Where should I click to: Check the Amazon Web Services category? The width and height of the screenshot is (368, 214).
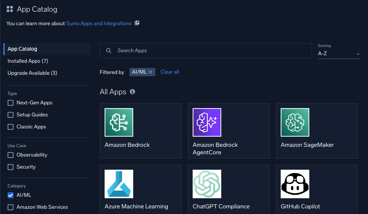[11, 207]
